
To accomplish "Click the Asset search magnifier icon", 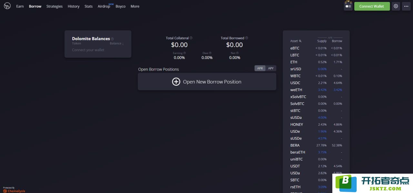I will pos(300,41).
